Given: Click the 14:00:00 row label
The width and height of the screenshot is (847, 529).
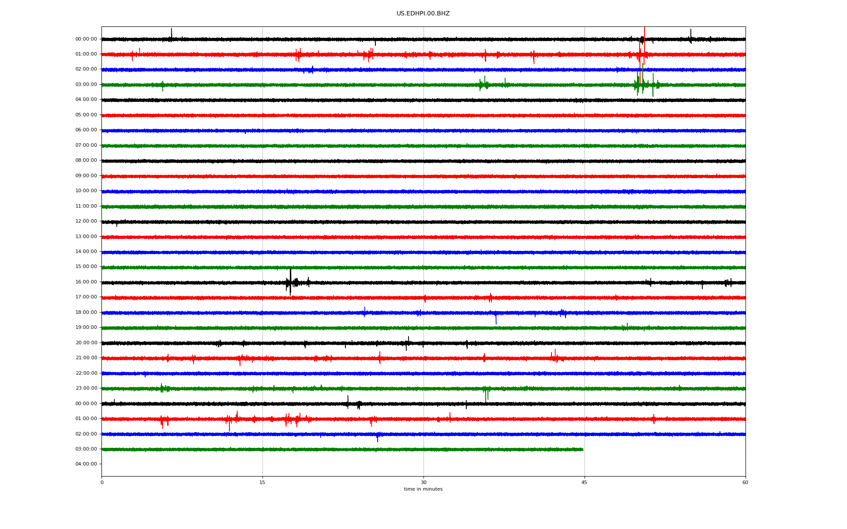Looking at the screenshot, I should [86, 252].
